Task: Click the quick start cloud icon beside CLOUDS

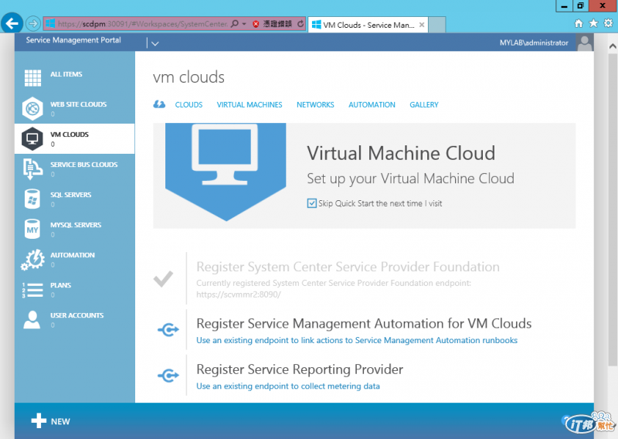Action: pos(159,104)
